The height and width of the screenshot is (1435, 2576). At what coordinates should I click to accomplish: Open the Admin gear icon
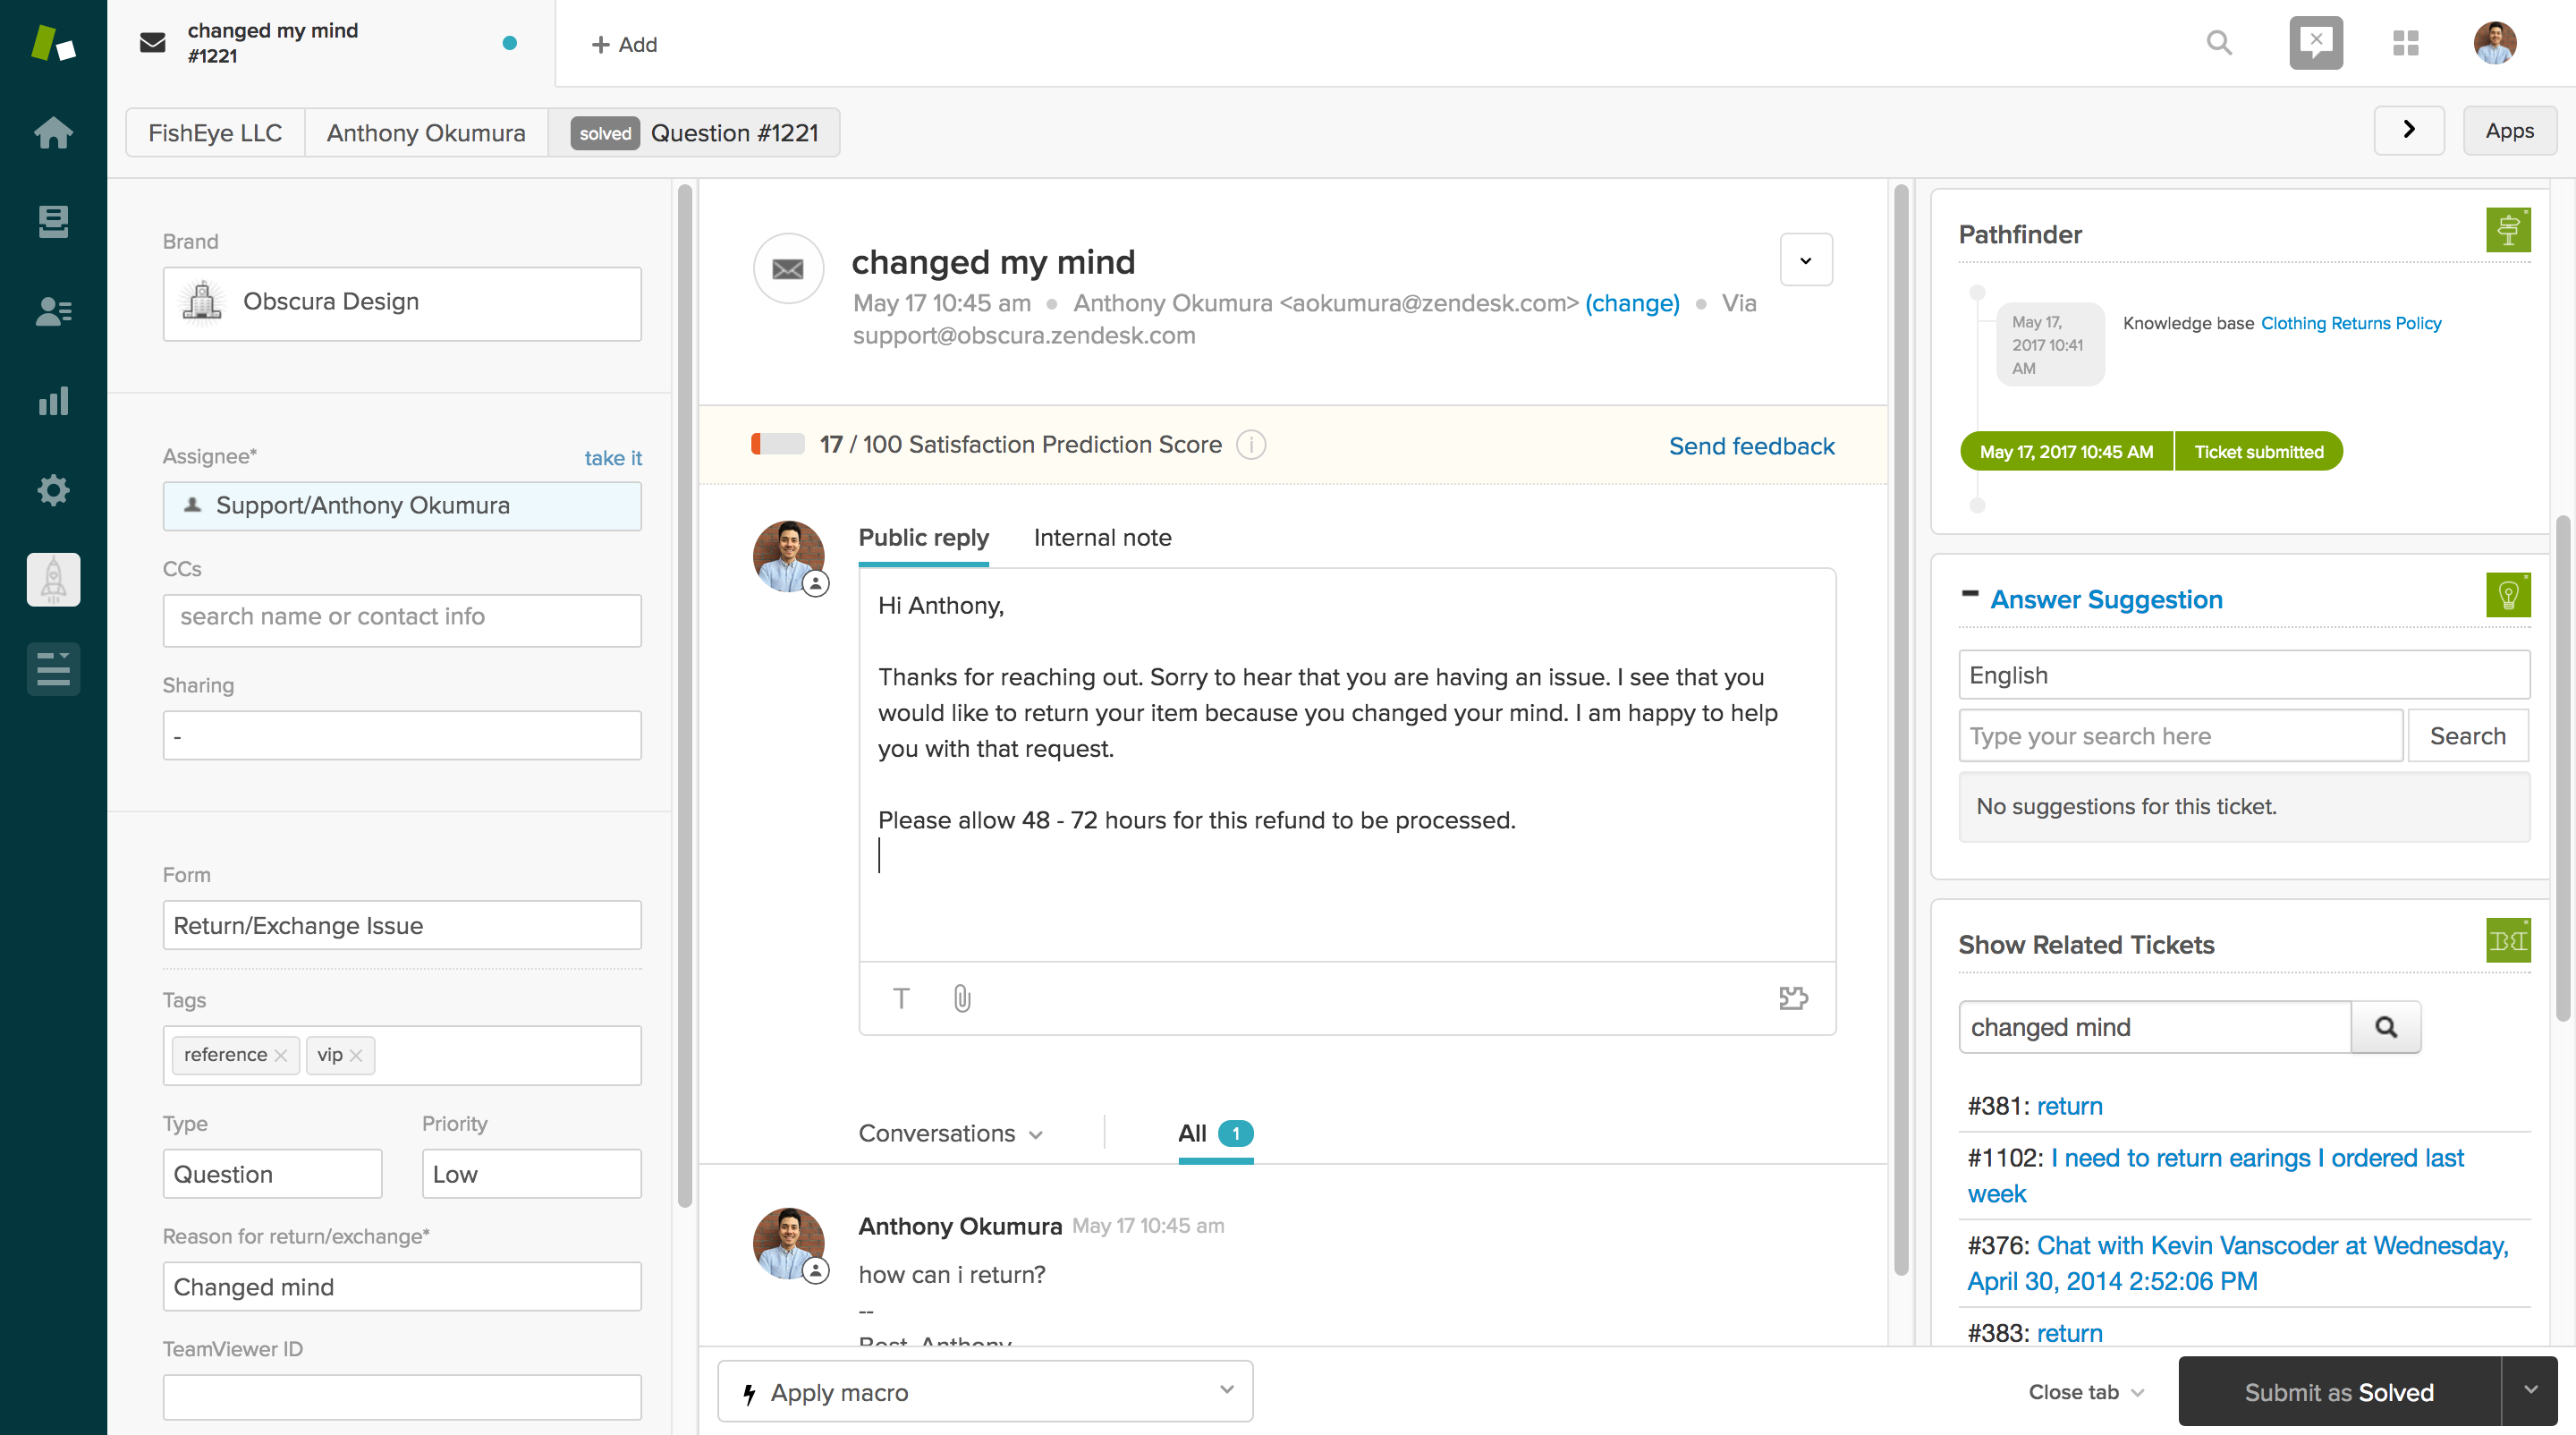click(x=53, y=489)
